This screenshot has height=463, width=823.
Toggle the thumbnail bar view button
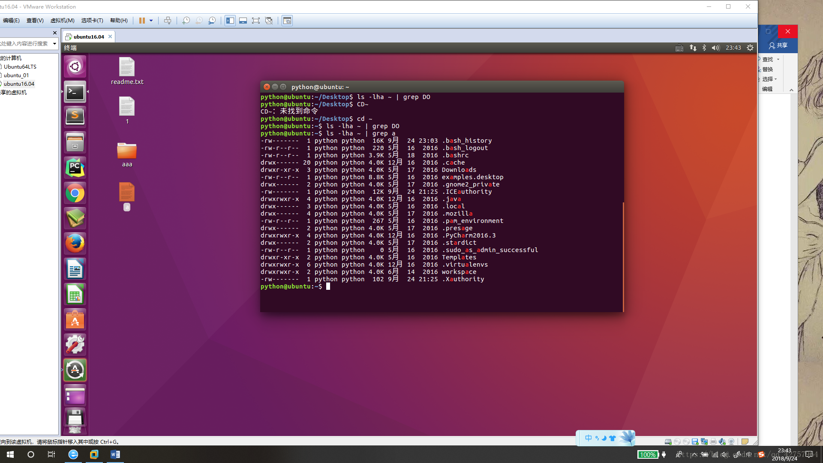243,21
